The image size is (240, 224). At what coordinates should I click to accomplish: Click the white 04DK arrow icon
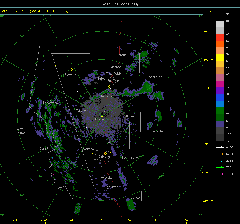(x=220, y=147)
